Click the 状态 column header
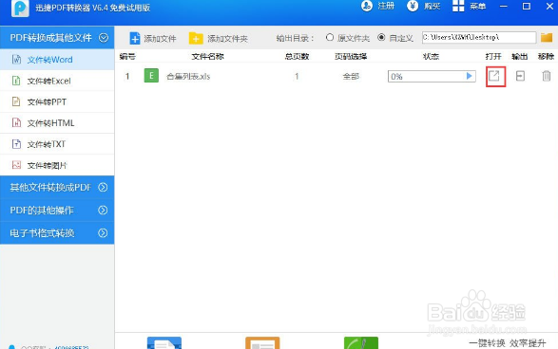 click(431, 57)
